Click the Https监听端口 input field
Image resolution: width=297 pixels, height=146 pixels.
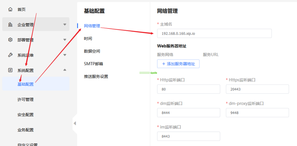(257, 89)
